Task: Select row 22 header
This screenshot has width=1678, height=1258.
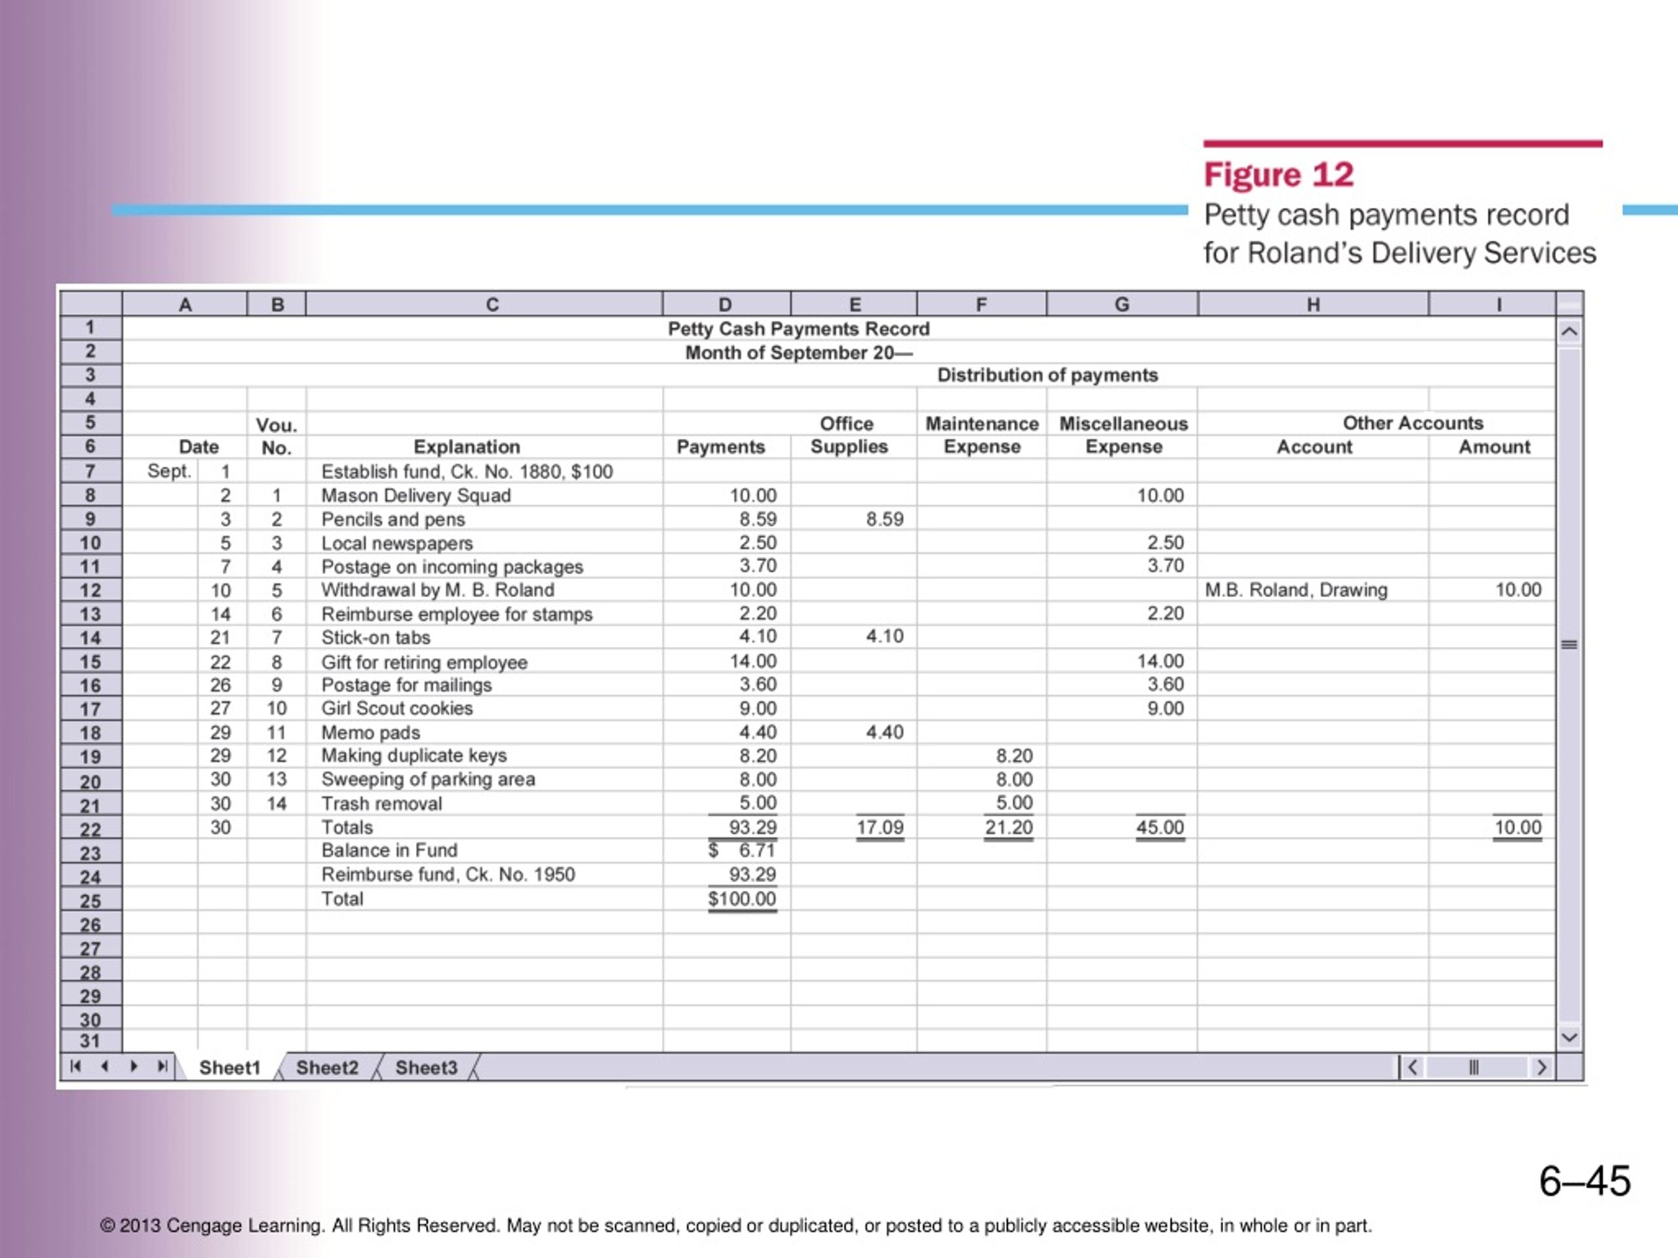Action: coord(91,829)
